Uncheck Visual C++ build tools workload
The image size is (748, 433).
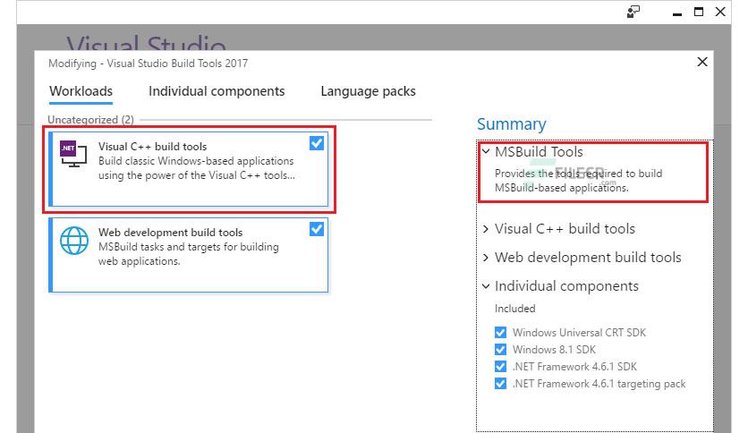coord(316,143)
